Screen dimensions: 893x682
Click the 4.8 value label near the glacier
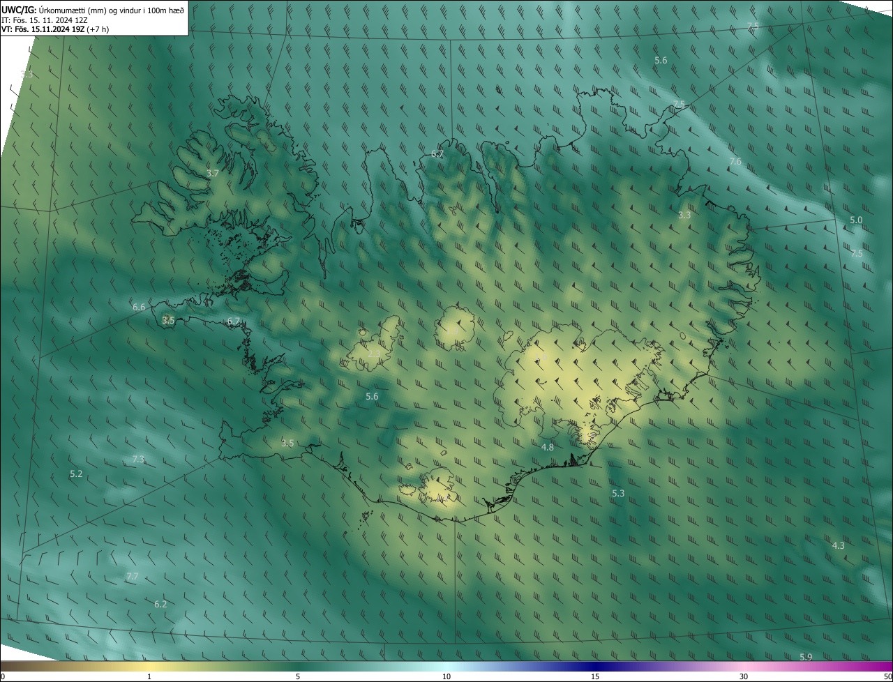pos(548,447)
